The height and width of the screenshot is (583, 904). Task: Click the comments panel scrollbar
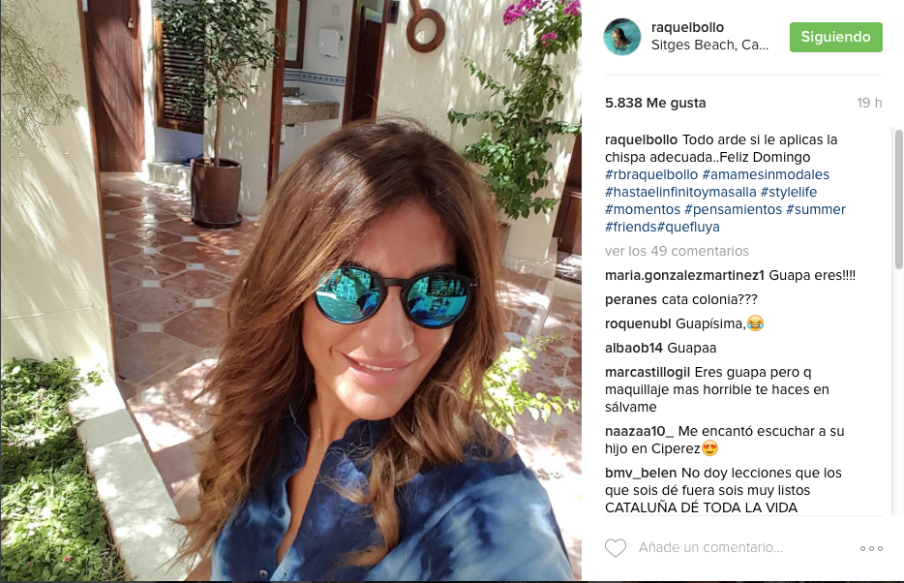point(898,199)
